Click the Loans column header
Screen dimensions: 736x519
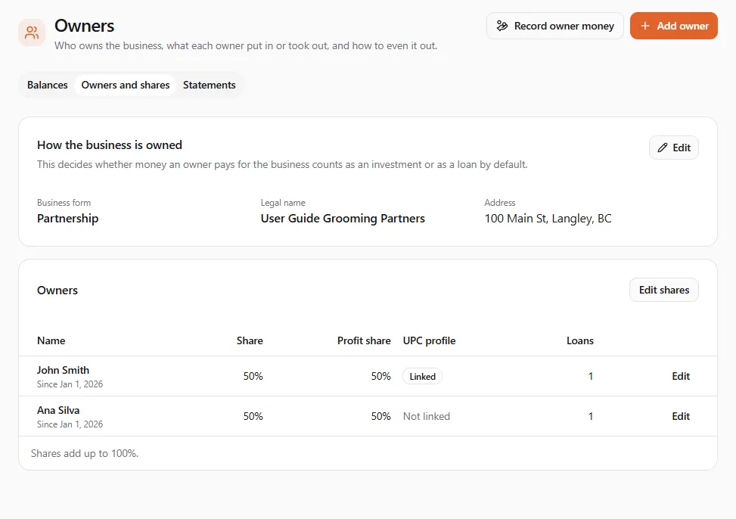[x=579, y=340]
